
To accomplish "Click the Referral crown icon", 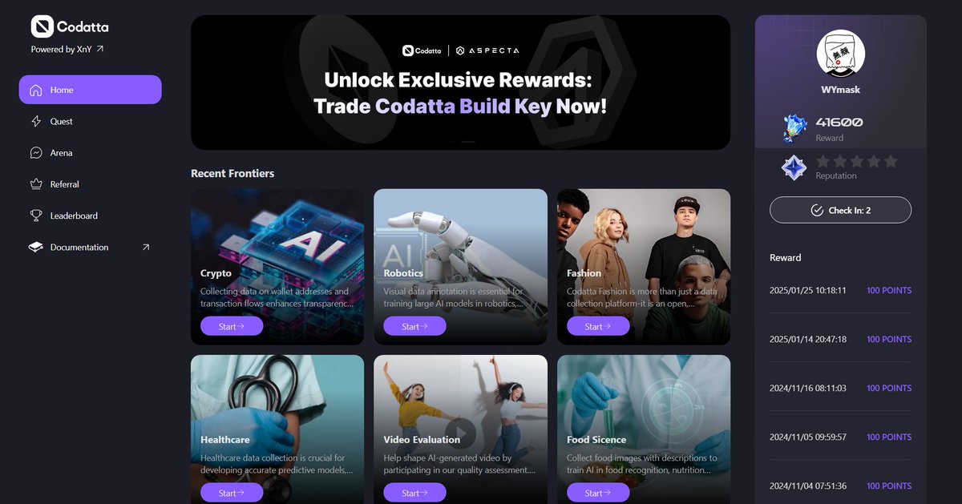I will [36, 184].
